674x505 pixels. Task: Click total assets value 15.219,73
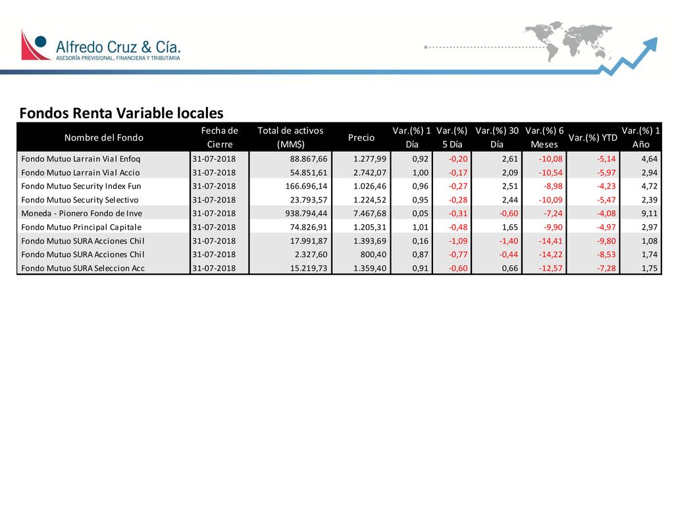[x=308, y=268]
